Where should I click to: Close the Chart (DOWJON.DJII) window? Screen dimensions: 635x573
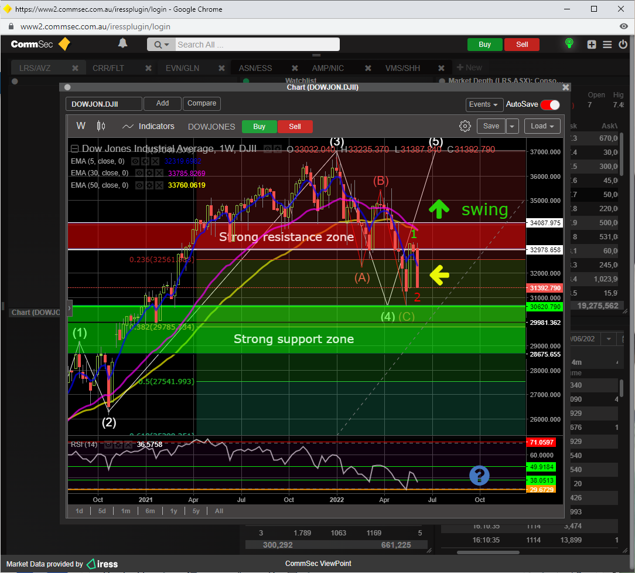point(566,87)
